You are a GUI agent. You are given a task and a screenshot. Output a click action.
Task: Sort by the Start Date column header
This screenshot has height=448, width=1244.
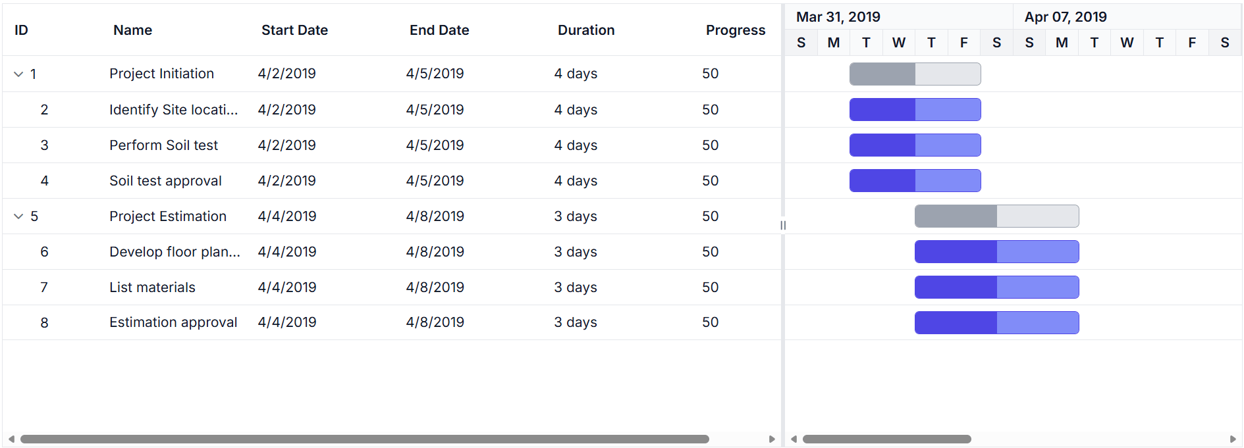pyautogui.click(x=294, y=30)
